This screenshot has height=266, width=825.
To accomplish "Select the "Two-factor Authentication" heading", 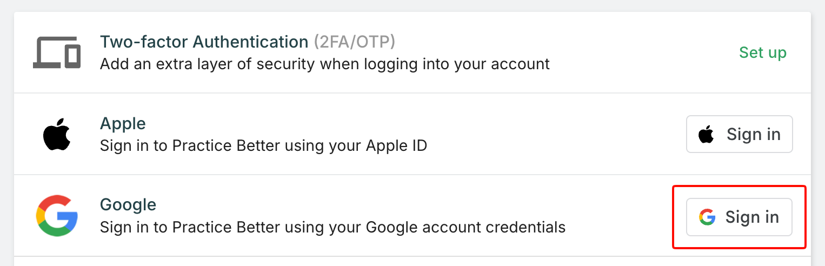I will [x=204, y=42].
